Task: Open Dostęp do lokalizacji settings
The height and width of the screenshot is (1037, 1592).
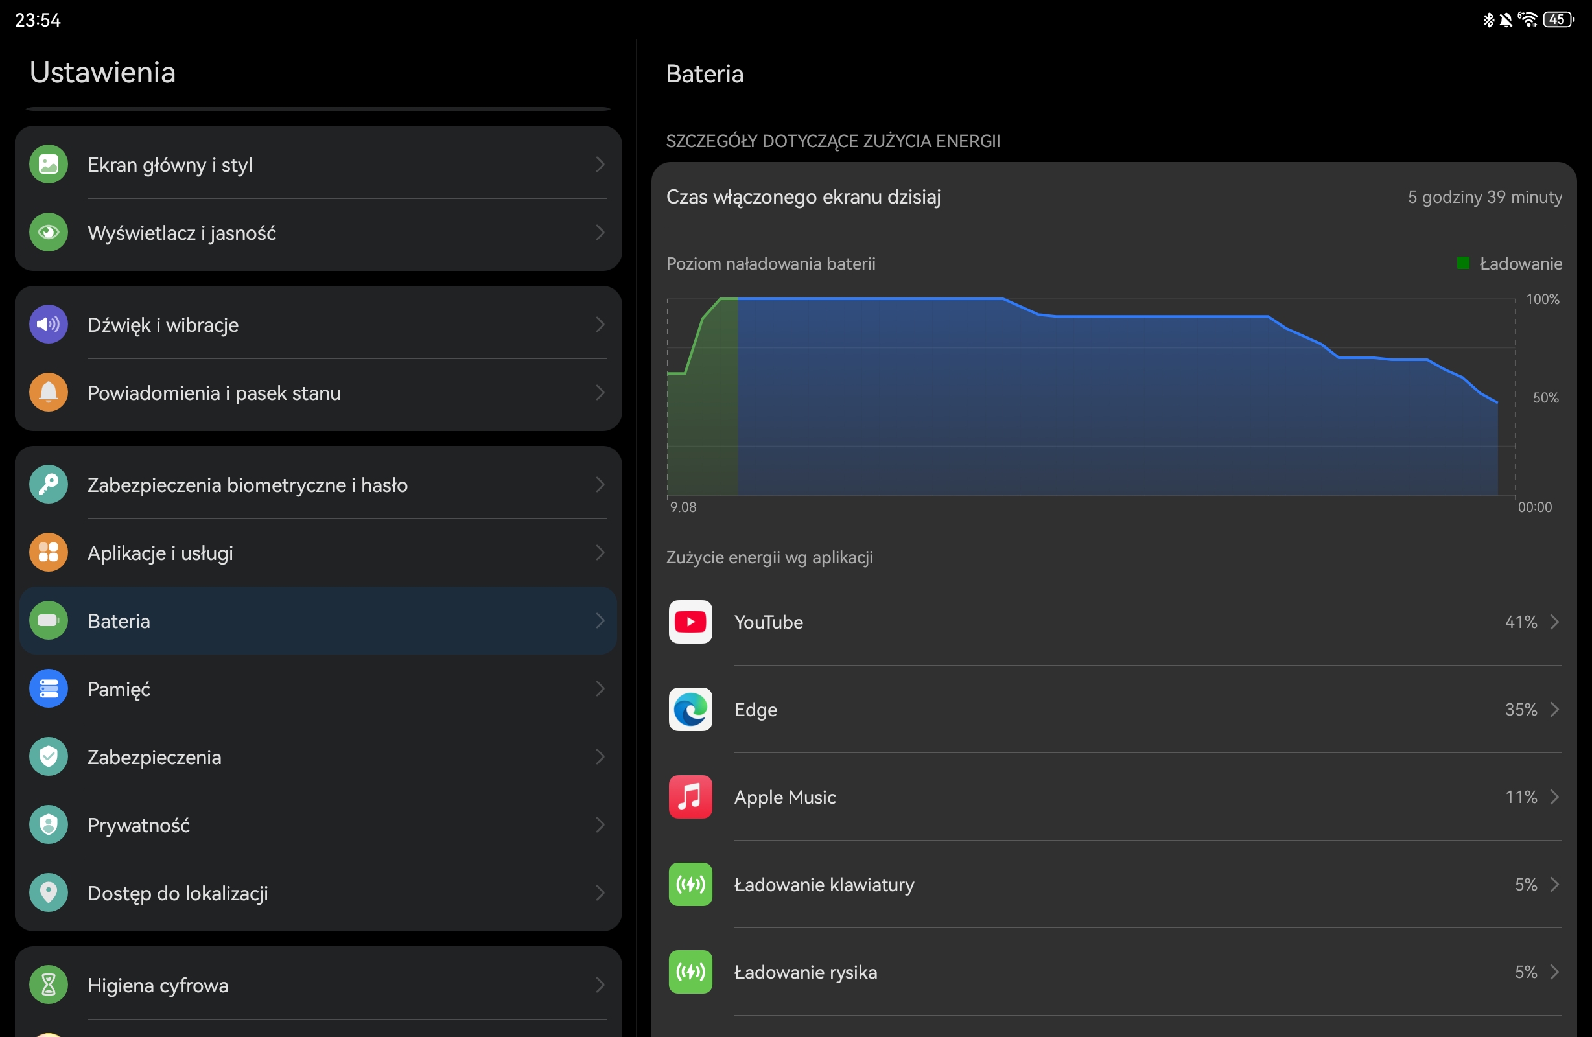Action: pos(318,893)
